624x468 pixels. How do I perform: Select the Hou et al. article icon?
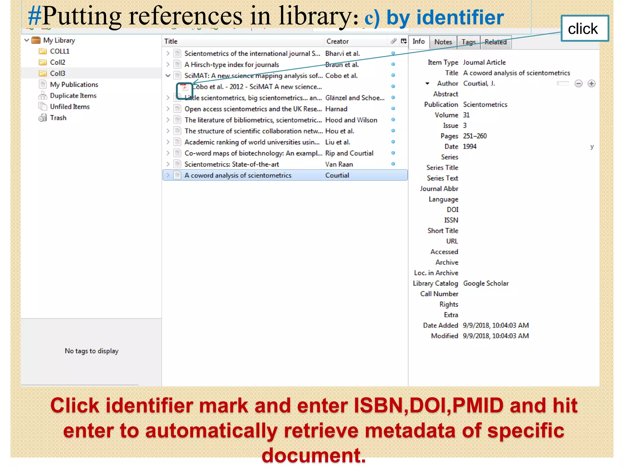(x=177, y=131)
